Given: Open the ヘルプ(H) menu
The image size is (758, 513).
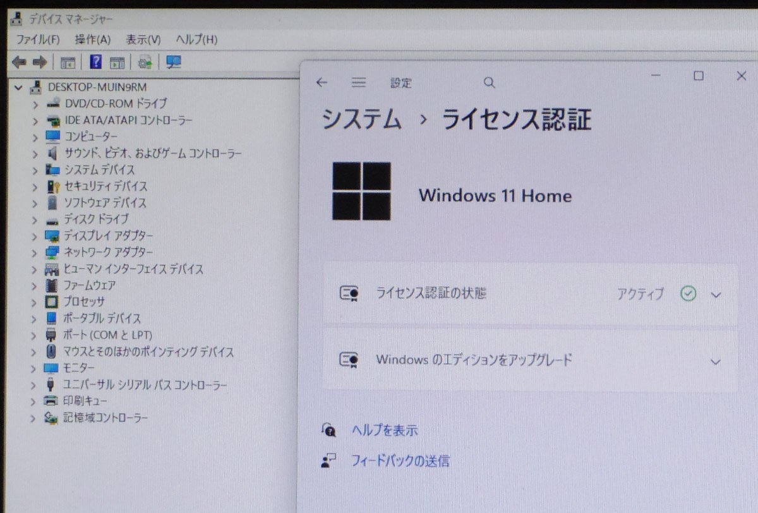Looking at the screenshot, I should pos(196,39).
